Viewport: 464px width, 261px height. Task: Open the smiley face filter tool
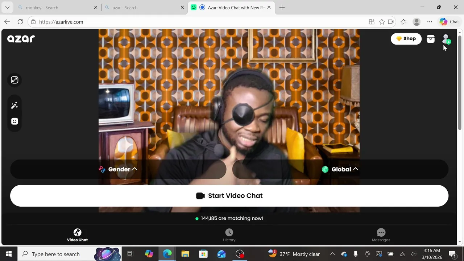(x=14, y=121)
